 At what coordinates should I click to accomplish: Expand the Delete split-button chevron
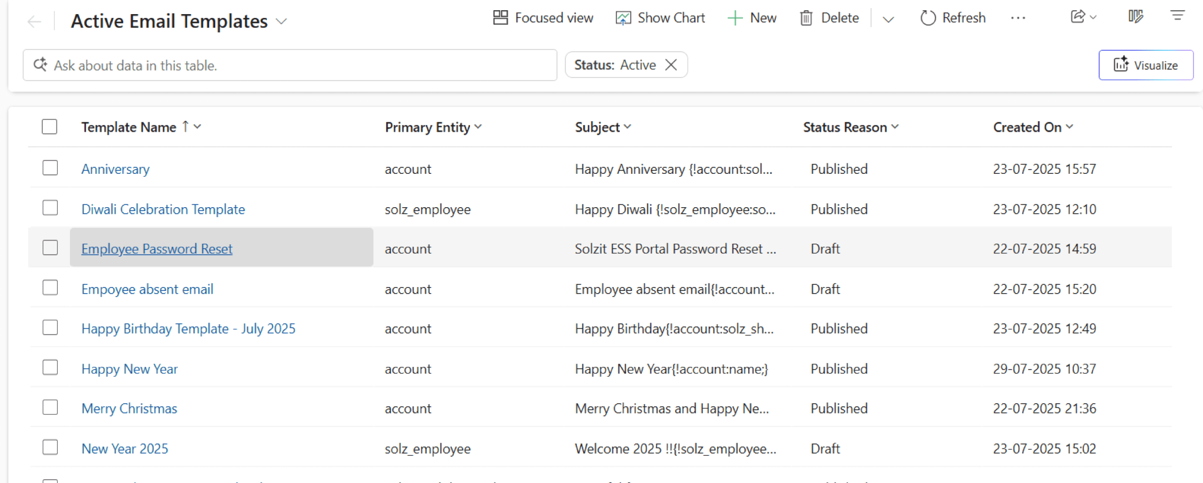pyautogui.click(x=888, y=19)
